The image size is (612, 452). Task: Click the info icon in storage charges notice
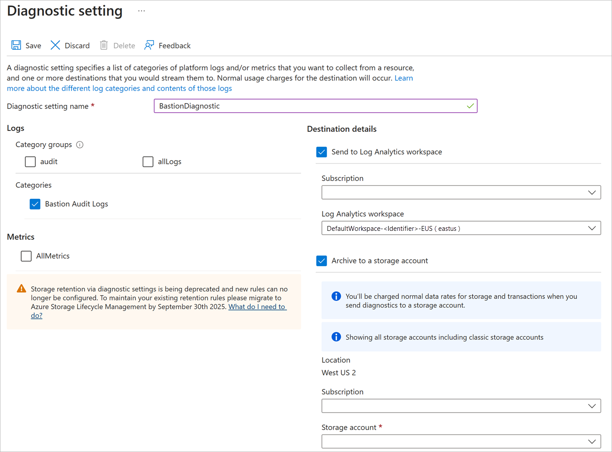(336, 296)
